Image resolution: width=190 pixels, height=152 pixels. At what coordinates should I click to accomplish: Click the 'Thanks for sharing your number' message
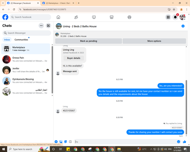point(155,132)
